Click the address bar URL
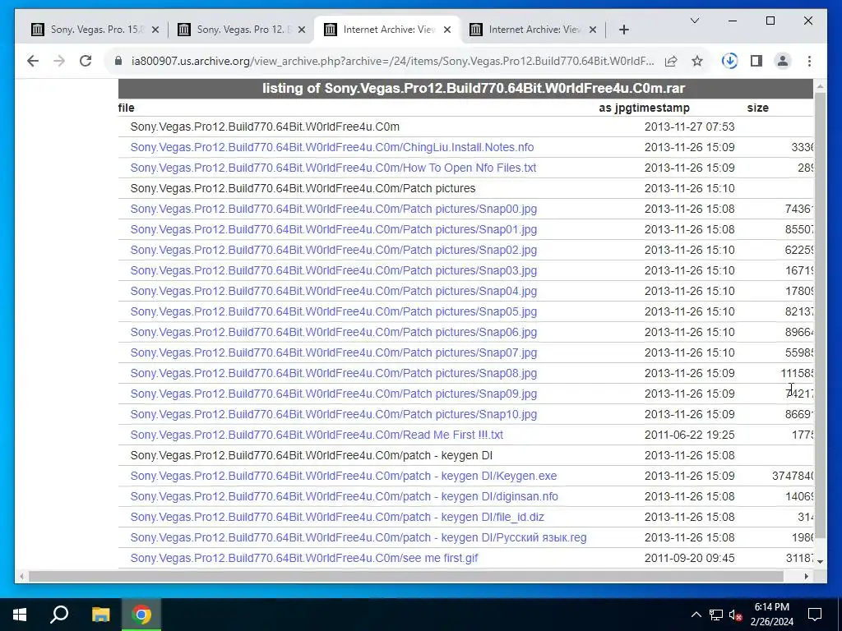This screenshot has height=631, width=842. pyautogui.click(x=392, y=61)
